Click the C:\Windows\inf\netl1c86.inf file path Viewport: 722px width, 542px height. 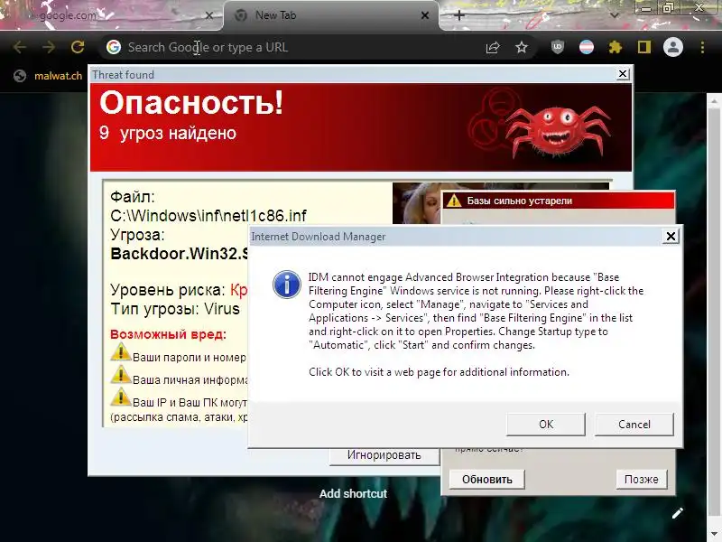click(x=208, y=216)
